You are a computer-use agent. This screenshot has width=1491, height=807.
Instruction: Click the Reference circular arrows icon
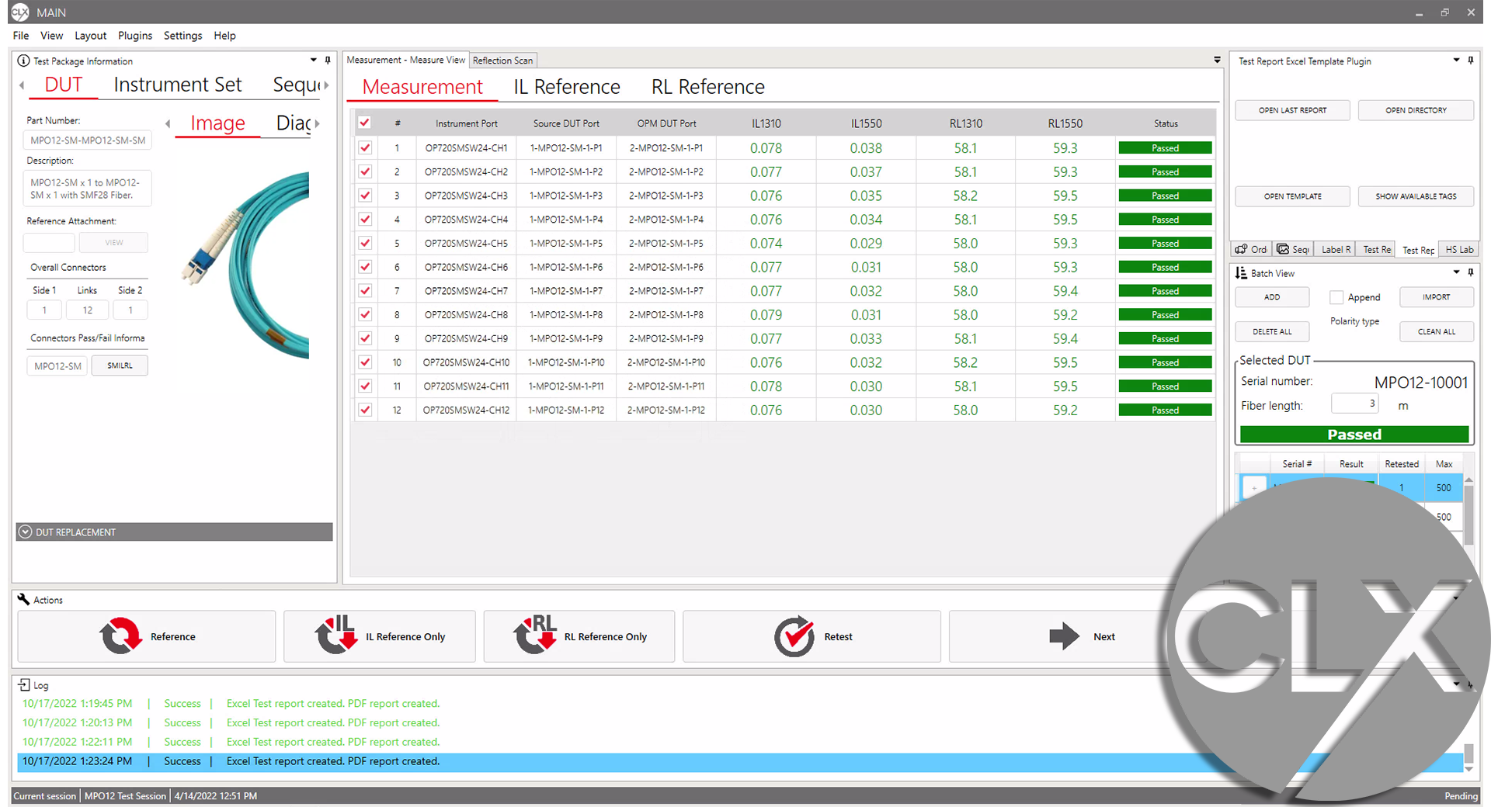pyautogui.click(x=120, y=636)
